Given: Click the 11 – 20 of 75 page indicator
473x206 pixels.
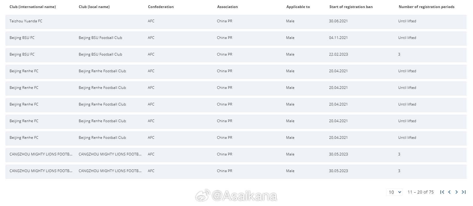Looking at the screenshot, I should [420, 192].
